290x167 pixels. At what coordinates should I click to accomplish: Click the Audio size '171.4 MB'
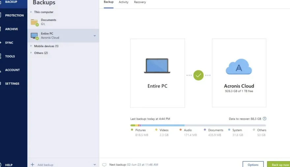(190, 135)
